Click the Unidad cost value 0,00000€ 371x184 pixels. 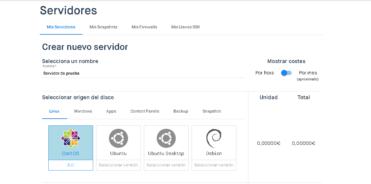coord(269,143)
